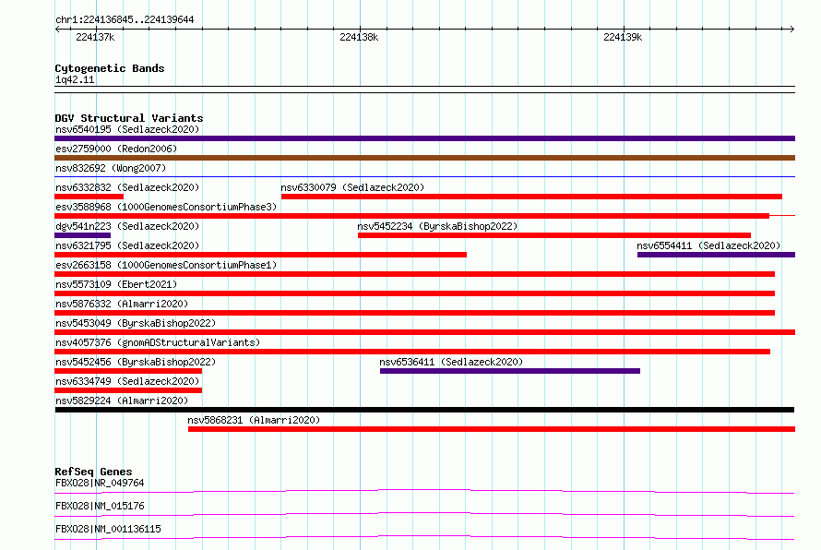Click the magenta FBXO28 NM_015176 gene line
Image resolution: width=821 pixels, height=550 pixels.
424,514
